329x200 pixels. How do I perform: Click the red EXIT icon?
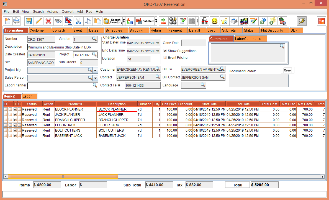tap(321, 21)
